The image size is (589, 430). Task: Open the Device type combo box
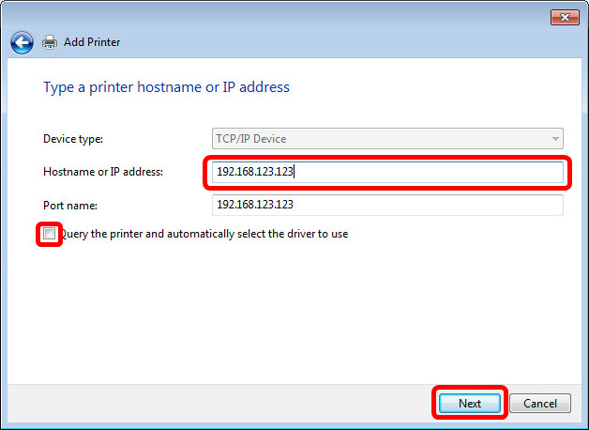pos(387,139)
